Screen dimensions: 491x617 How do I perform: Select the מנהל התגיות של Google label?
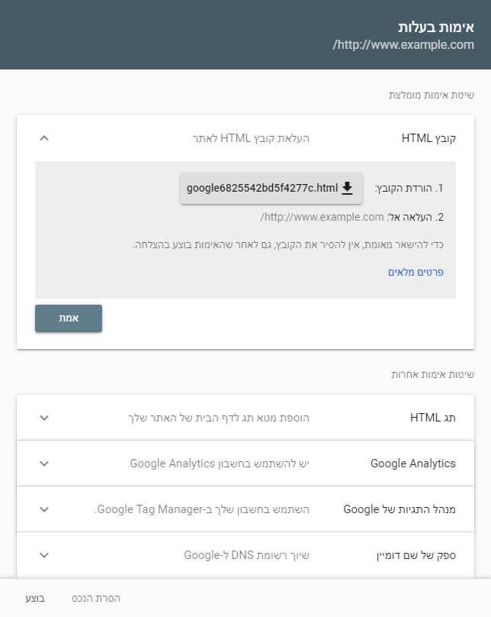(400, 509)
